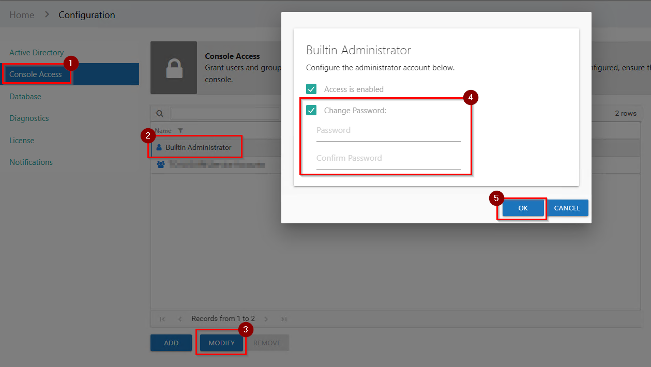
Task: Jump to last page of records
Action: (x=283, y=319)
